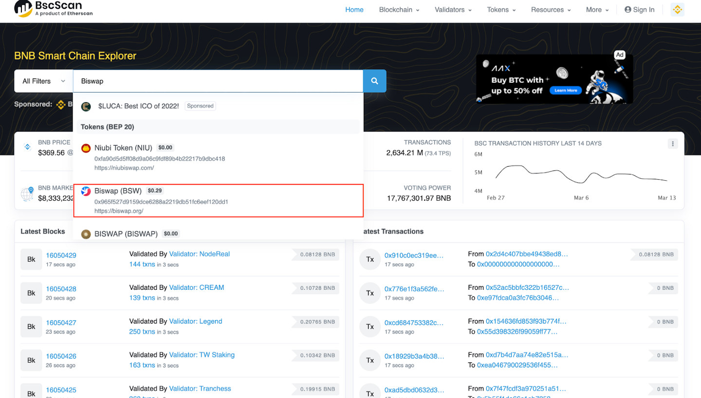Click the $369.56 BNB price value
The width and height of the screenshot is (701, 398).
pos(52,153)
